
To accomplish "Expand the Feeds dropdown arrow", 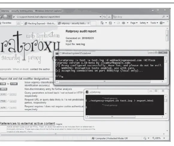I will (114, 23).
